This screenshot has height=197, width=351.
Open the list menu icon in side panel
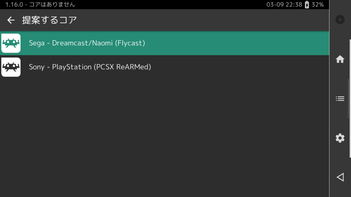tap(340, 98)
